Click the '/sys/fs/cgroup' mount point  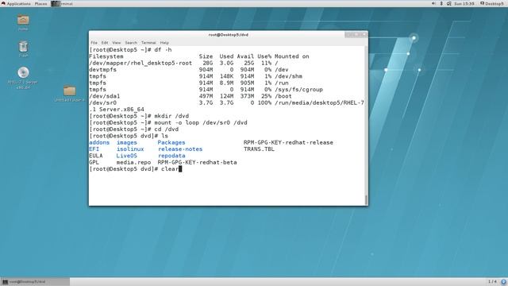(298, 90)
